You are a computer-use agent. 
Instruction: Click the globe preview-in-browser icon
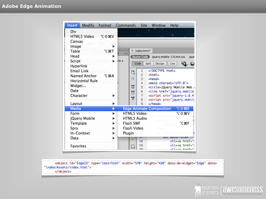(x=192, y=64)
